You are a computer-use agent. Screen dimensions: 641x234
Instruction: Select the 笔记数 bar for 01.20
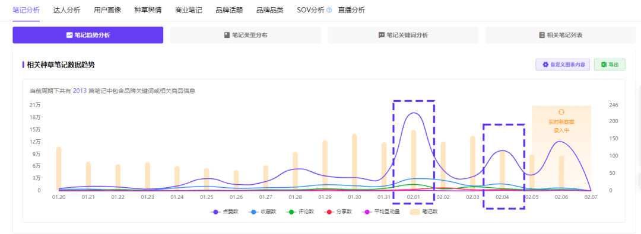59,169
